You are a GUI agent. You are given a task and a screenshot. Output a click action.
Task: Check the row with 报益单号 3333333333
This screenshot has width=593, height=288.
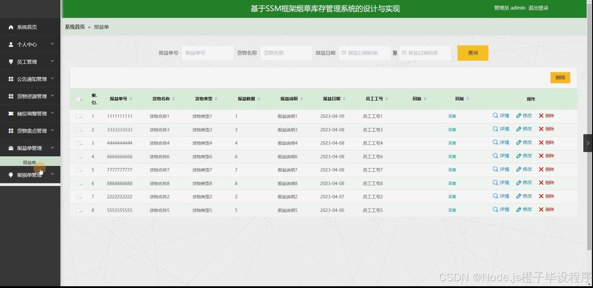[78, 130]
